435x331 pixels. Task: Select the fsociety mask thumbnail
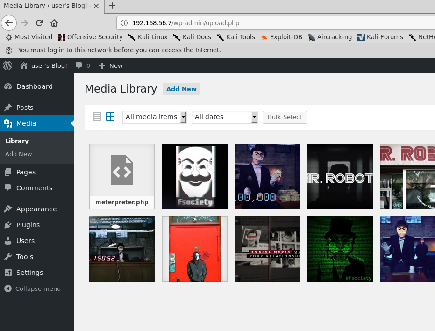pos(195,176)
